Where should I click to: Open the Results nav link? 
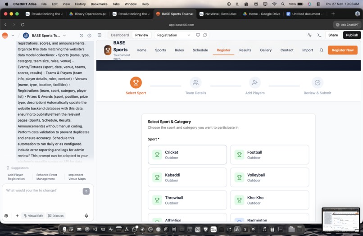point(245,50)
